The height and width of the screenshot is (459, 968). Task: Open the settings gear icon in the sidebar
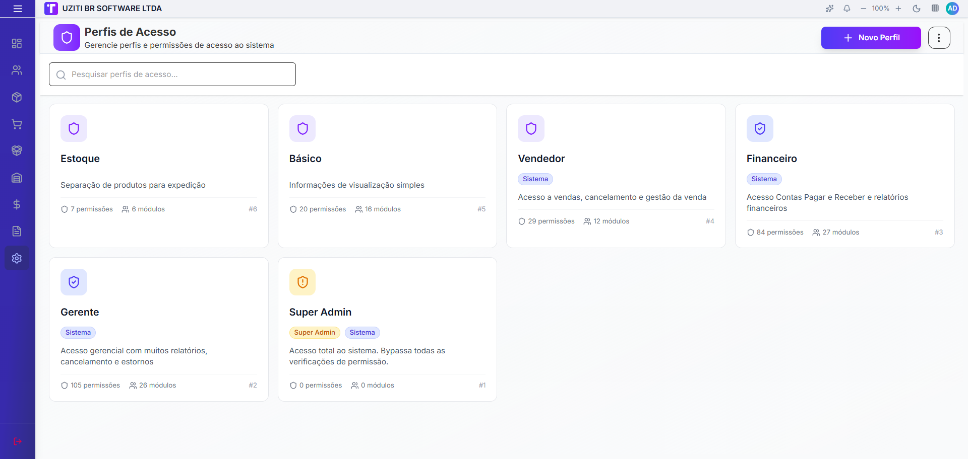coord(17,258)
